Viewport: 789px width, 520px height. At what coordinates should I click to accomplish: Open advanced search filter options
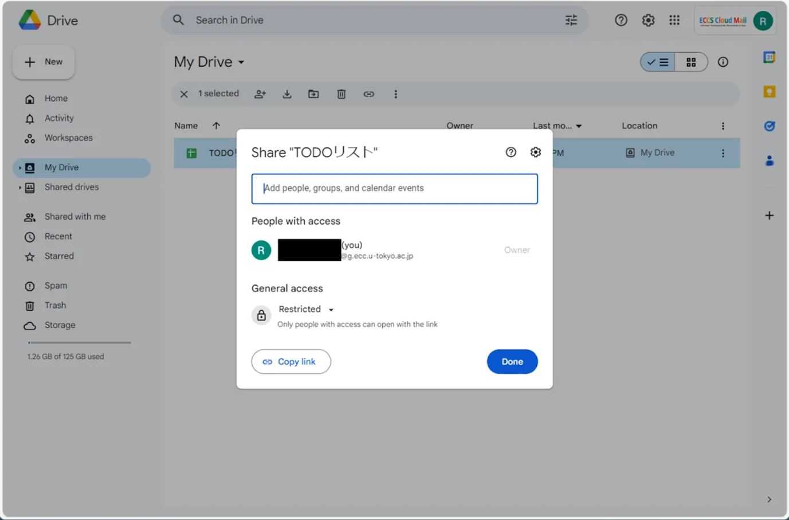click(x=571, y=20)
